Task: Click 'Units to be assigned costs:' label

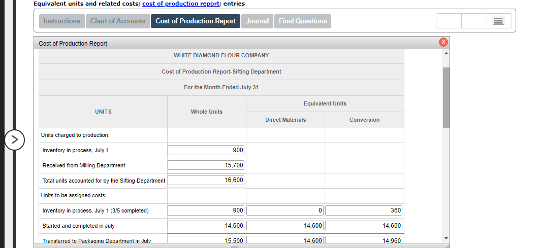Action: coord(74,195)
